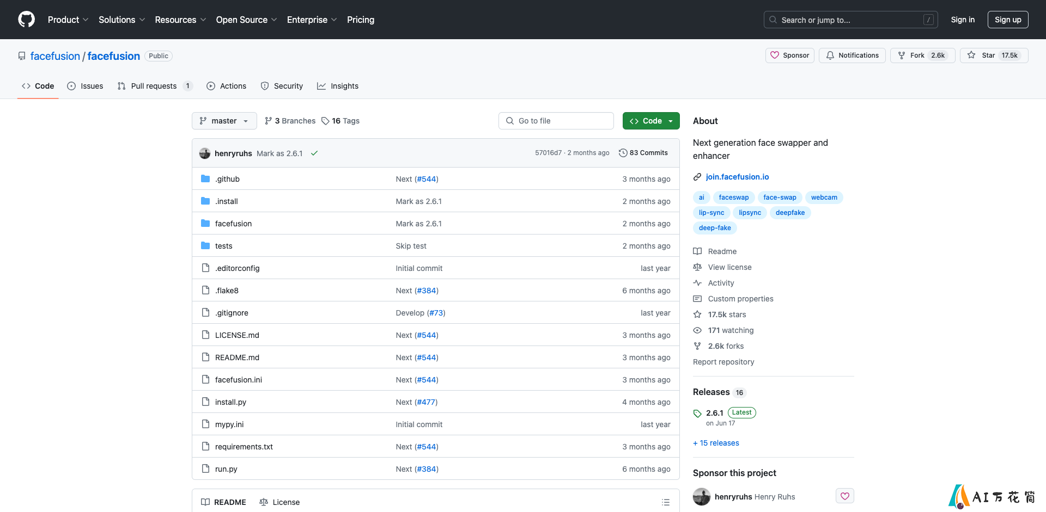Select the deepfake topic tag

[x=790, y=213]
